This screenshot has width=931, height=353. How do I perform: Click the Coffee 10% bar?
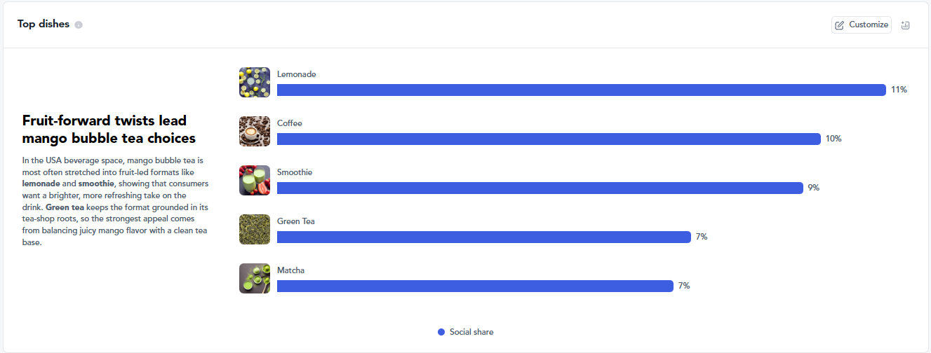[549, 139]
